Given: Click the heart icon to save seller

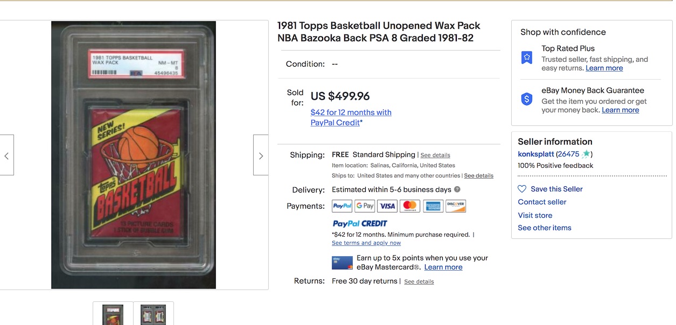Looking at the screenshot, I should 522,189.
